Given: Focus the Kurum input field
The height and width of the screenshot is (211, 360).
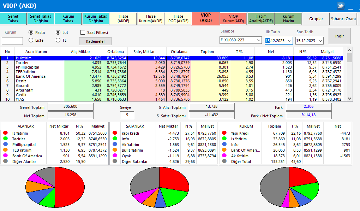Looking at the screenshot, I should point(12,41).
